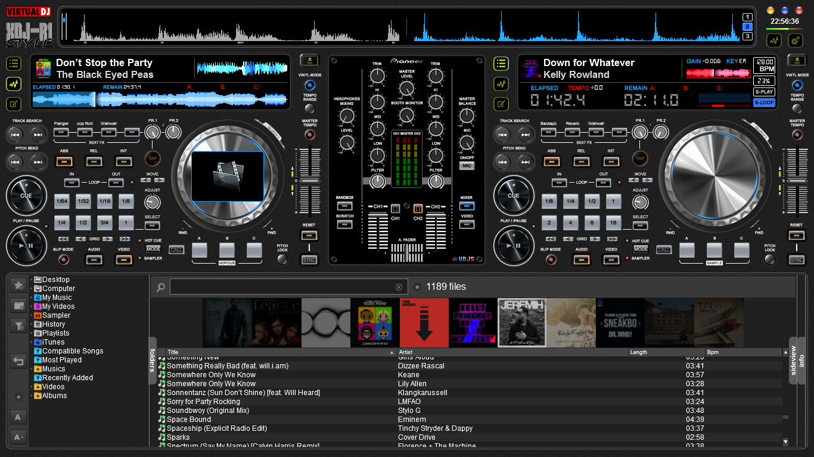Eject disc on the left deck
Image resolution: width=814 pixels, height=457 pixels.
click(309, 61)
